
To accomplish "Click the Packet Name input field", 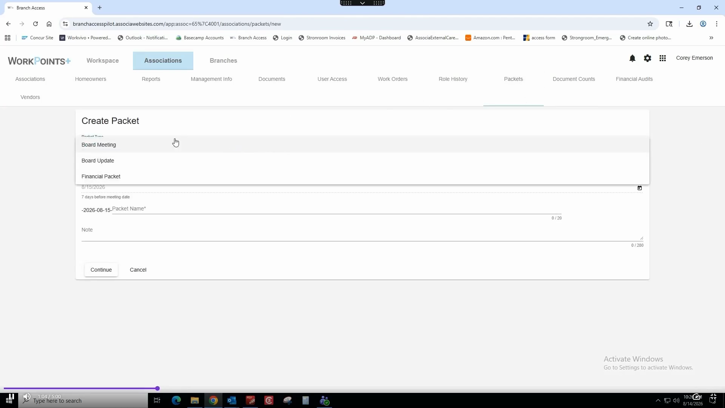I will click(x=337, y=209).
